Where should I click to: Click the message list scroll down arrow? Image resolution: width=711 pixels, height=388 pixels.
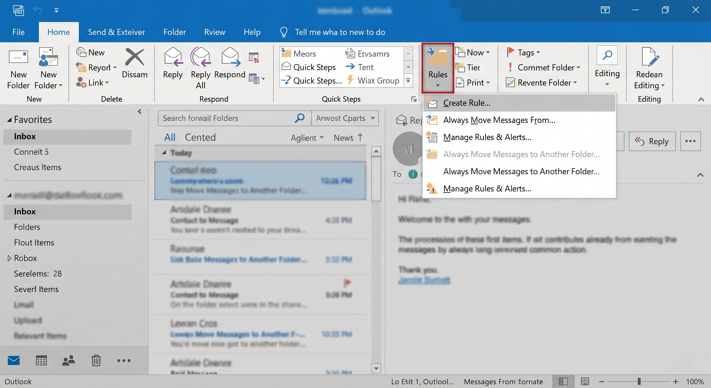coord(376,368)
